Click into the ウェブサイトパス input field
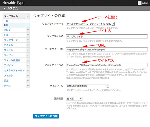150x127 pixels. click(107, 65)
